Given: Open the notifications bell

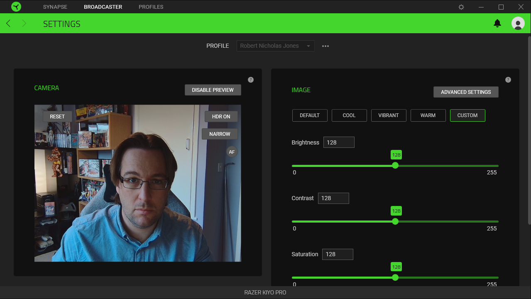Looking at the screenshot, I should 497,23.
